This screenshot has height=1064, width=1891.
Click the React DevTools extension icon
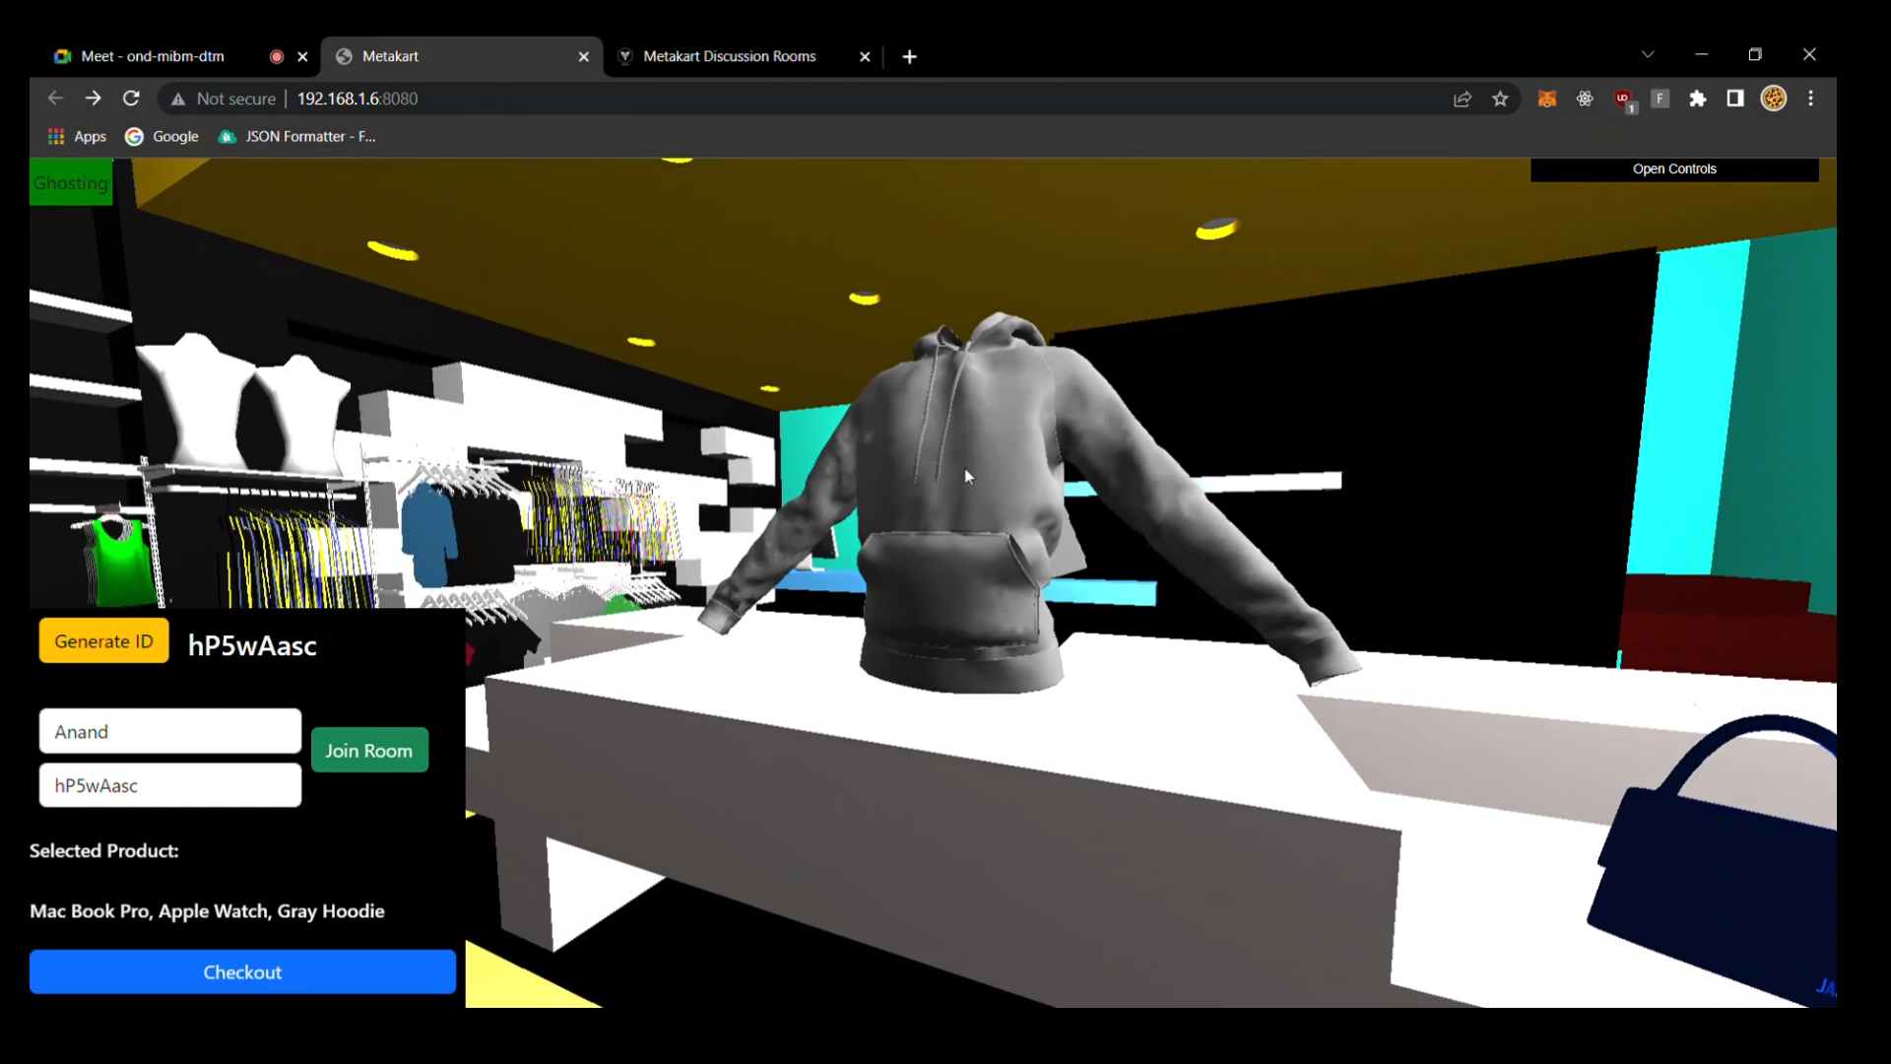1585,99
